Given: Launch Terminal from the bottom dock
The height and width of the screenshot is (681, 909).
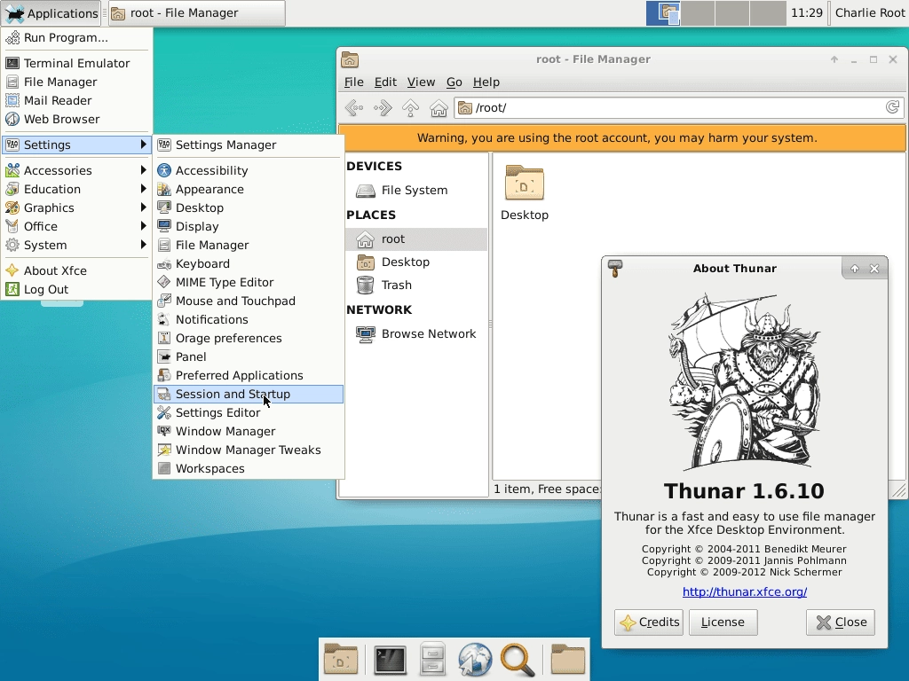Looking at the screenshot, I should (x=390, y=660).
